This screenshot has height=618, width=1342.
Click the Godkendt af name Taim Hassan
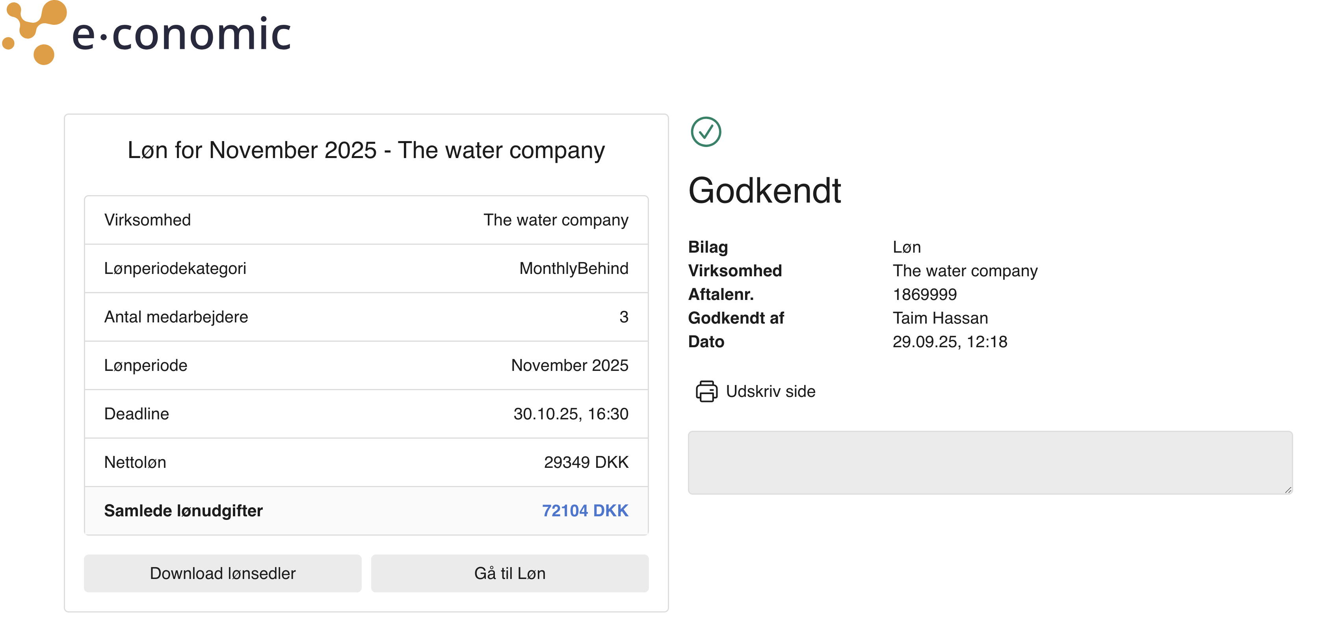[940, 318]
